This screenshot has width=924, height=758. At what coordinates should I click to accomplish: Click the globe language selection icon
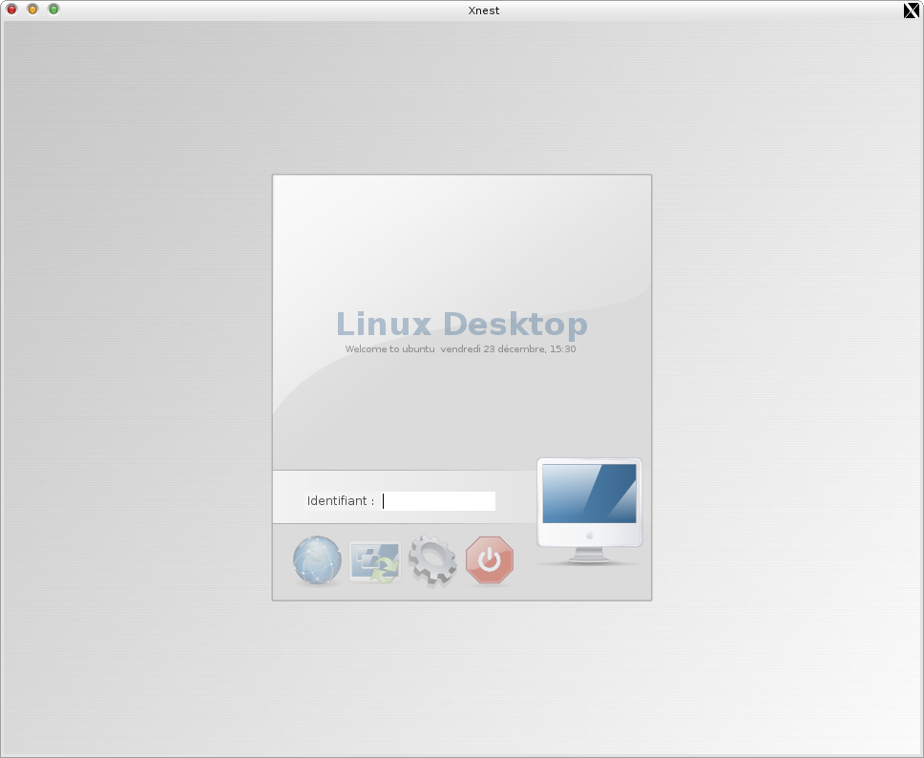click(317, 560)
